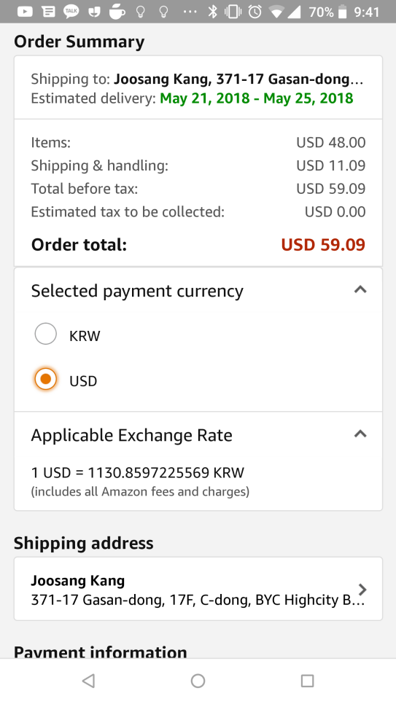Tap the recent apps square button

[307, 681]
